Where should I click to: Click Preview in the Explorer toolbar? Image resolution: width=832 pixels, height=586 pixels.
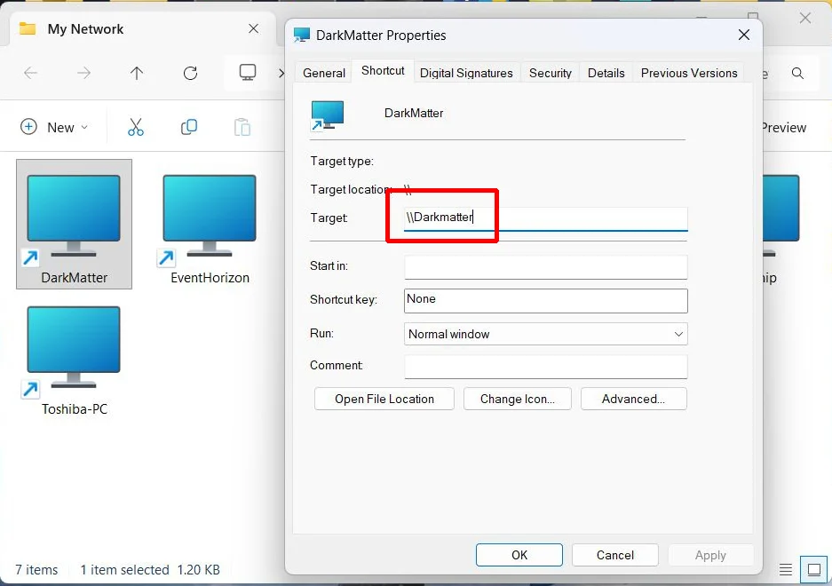pyautogui.click(x=784, y=127)
